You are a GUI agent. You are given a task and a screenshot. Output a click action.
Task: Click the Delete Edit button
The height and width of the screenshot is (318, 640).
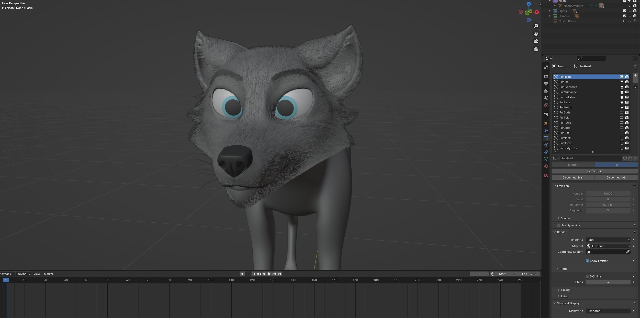pyautogui.click(x=594, y=171)
